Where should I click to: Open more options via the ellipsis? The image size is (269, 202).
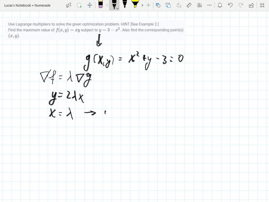coord(209,5)
